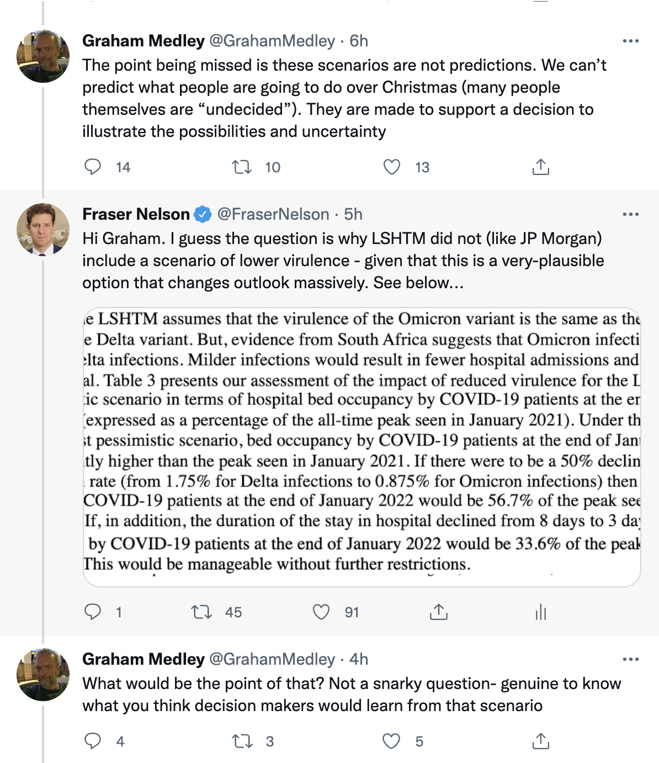This screenshot has width=659, height=763.
Task: Share Graham Medley's first tweet
Action: pyautogui.click(x=541, y=167)
